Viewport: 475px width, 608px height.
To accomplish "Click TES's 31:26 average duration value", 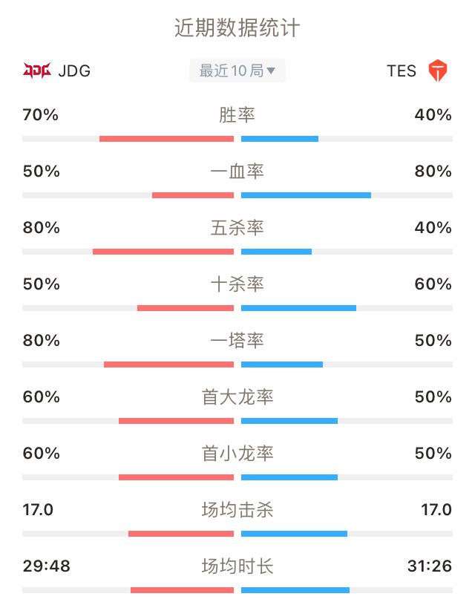I will click(430, 566).
